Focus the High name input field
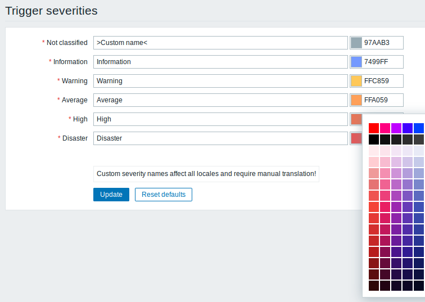The height and width of the screenshot is (302, 425). [x=220, y=119]
